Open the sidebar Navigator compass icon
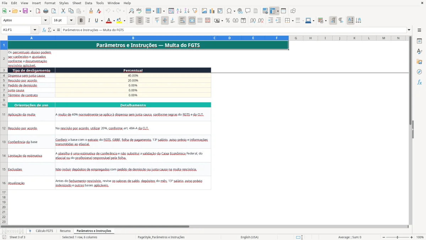This screenshot has width=426, height=240. (419, 72)
